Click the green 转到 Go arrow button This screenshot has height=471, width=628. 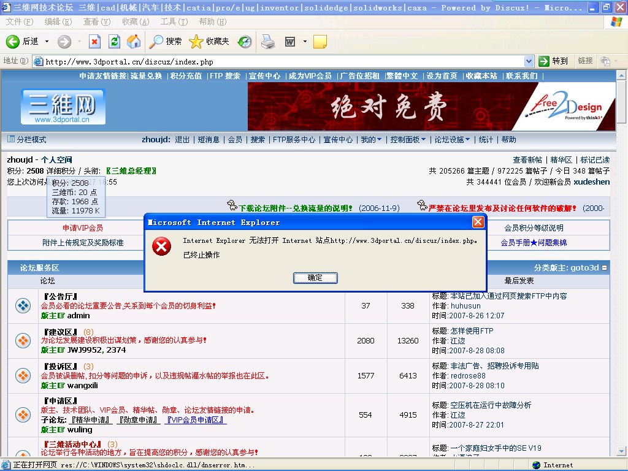pos(544,61)
